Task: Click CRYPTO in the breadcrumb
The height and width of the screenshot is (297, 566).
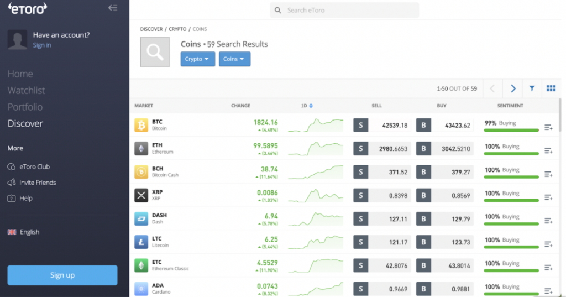Action: pyautogui.click(x=177, y=29)
